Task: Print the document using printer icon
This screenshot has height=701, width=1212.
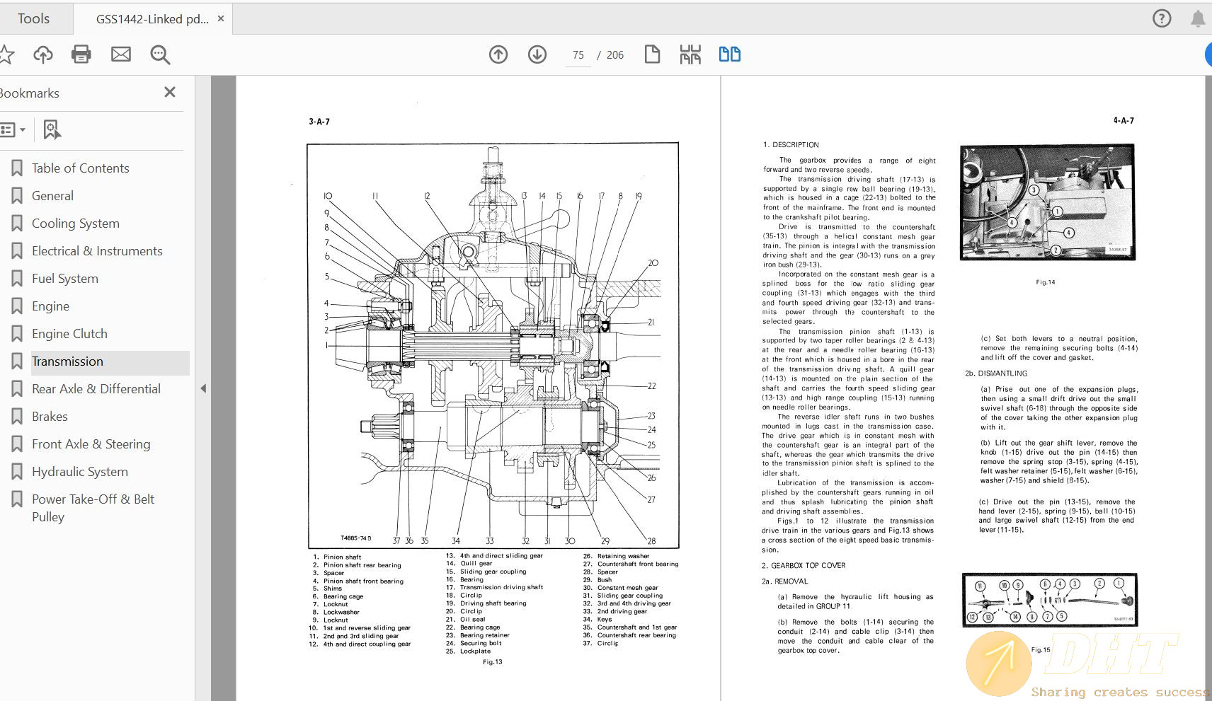Action: coord(81,54)
